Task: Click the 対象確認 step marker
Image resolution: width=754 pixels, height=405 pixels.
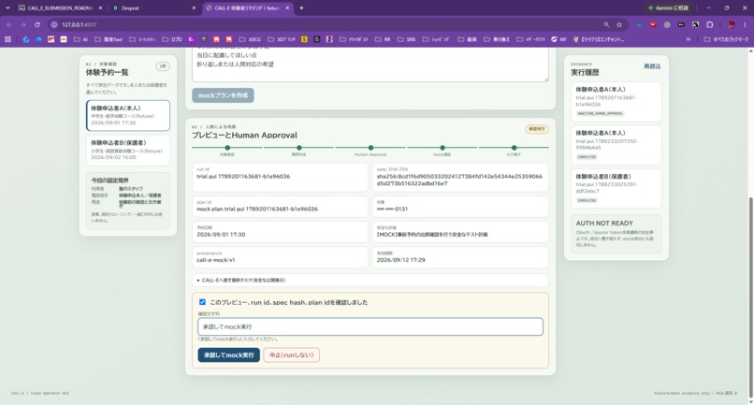Action: [227, 148]
